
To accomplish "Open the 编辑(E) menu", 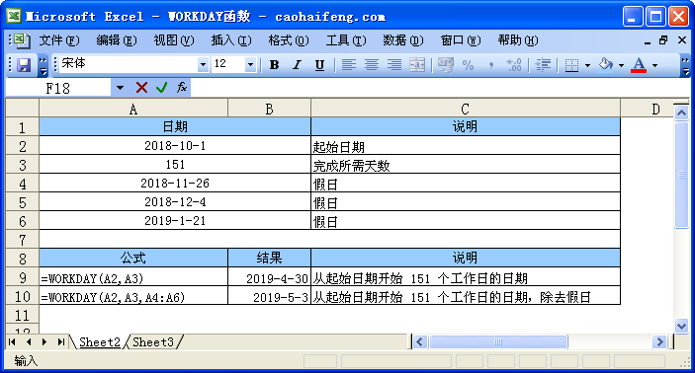I will click(117, 40).
